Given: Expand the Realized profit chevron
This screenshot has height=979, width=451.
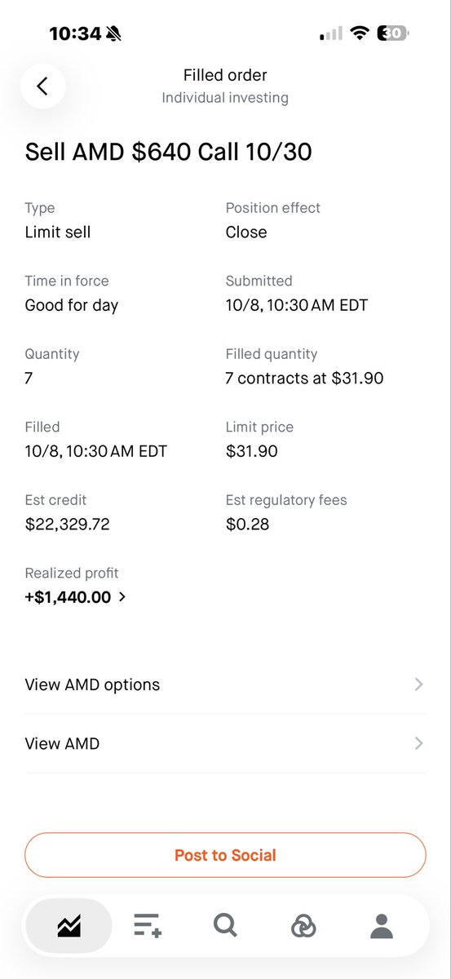Looking at the screenshot, I should click(x=122, y=597).
